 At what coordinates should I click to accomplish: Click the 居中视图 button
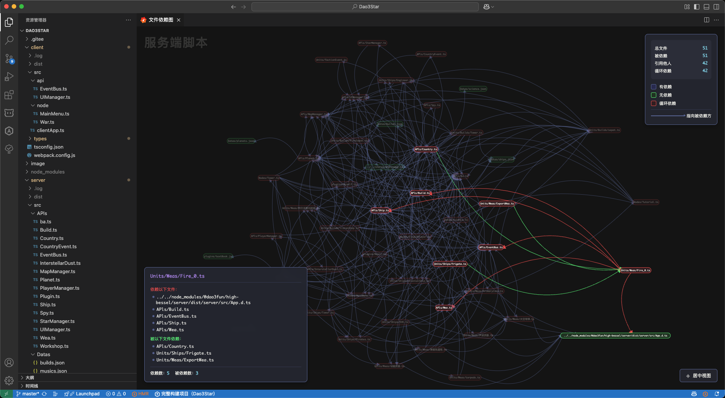[x=698, y=376]
